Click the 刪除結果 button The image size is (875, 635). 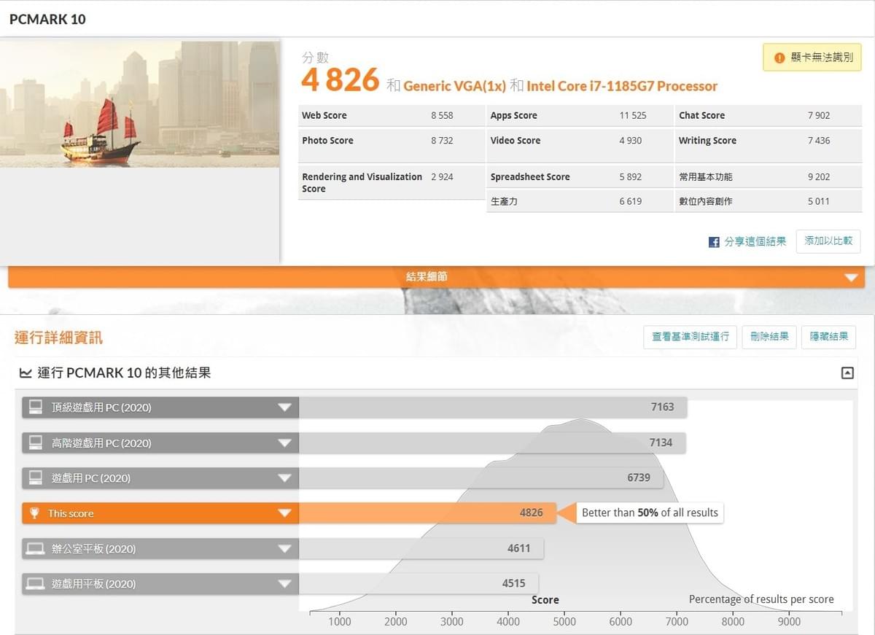pyautogui.click(x=769, y=337)
